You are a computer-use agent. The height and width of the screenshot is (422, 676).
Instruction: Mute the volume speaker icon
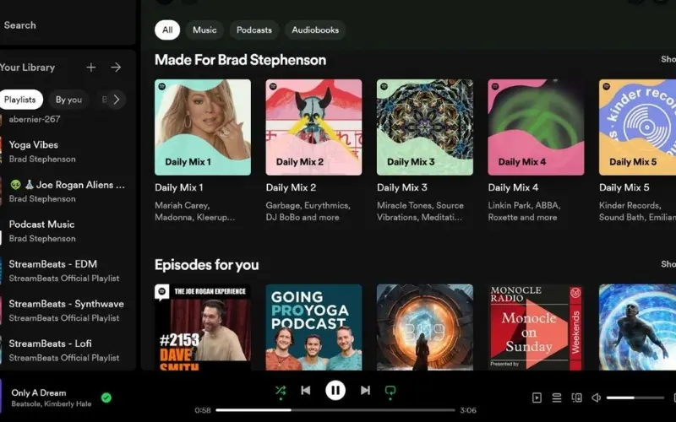[597, 398]
